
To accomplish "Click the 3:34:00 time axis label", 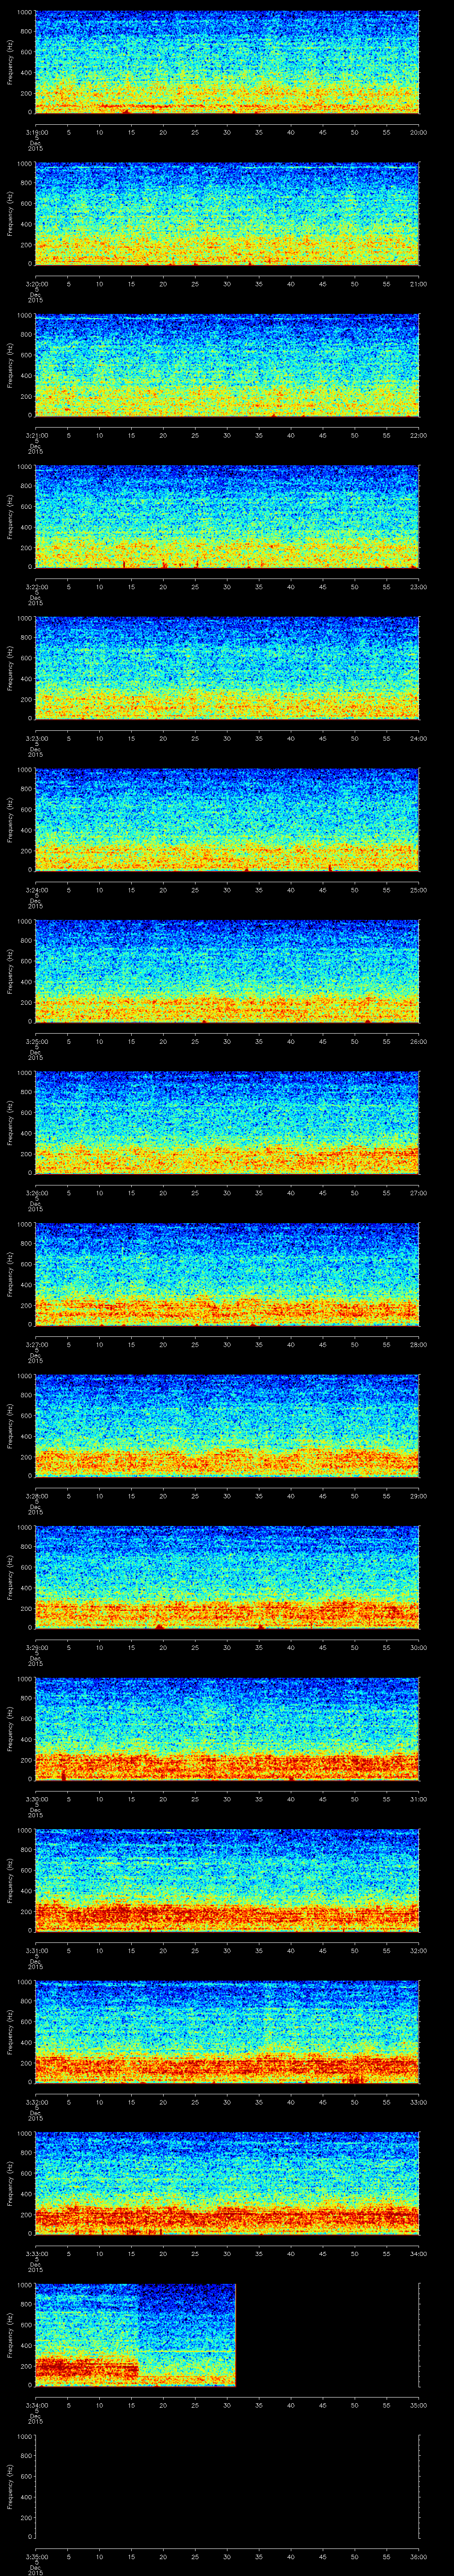I will [35, 2404].
